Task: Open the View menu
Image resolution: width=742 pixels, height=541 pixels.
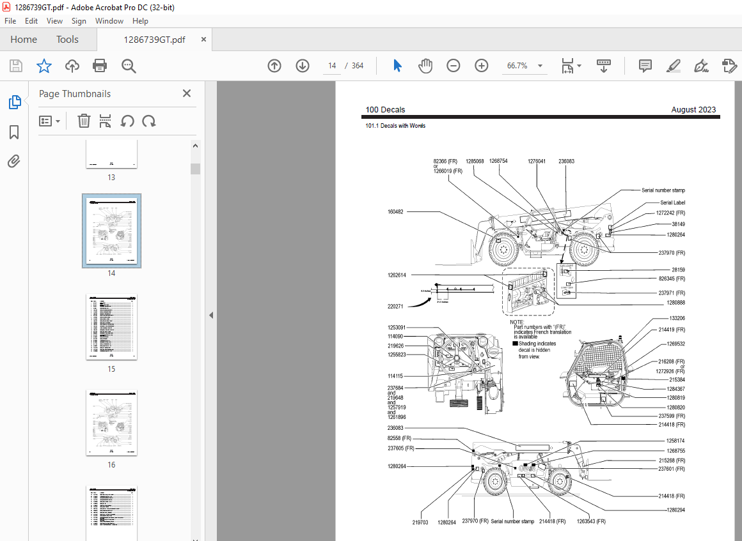Action: (54, 21)
